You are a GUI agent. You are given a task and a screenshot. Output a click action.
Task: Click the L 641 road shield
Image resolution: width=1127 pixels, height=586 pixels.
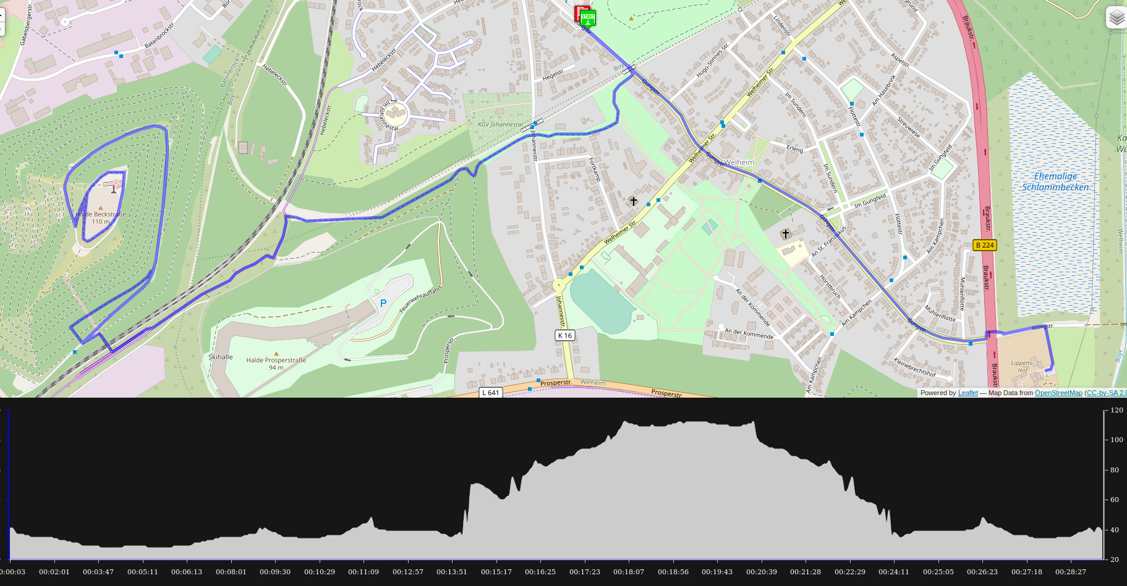click(x=490, y=393)
